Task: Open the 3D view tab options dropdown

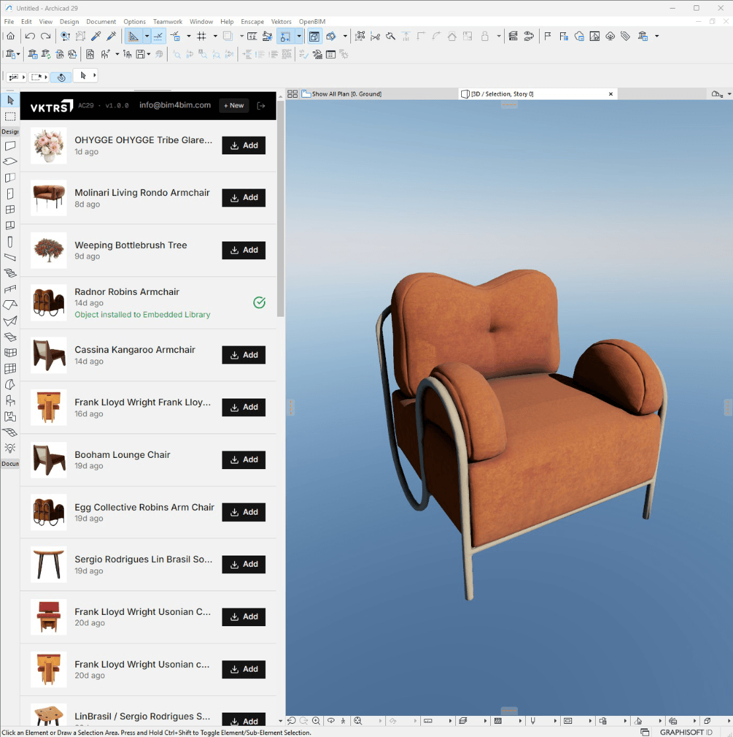Action: pos(729,94)
